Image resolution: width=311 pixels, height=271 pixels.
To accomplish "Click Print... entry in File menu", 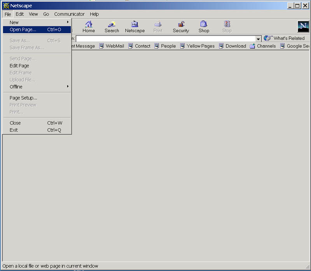I will coord(37,112).
